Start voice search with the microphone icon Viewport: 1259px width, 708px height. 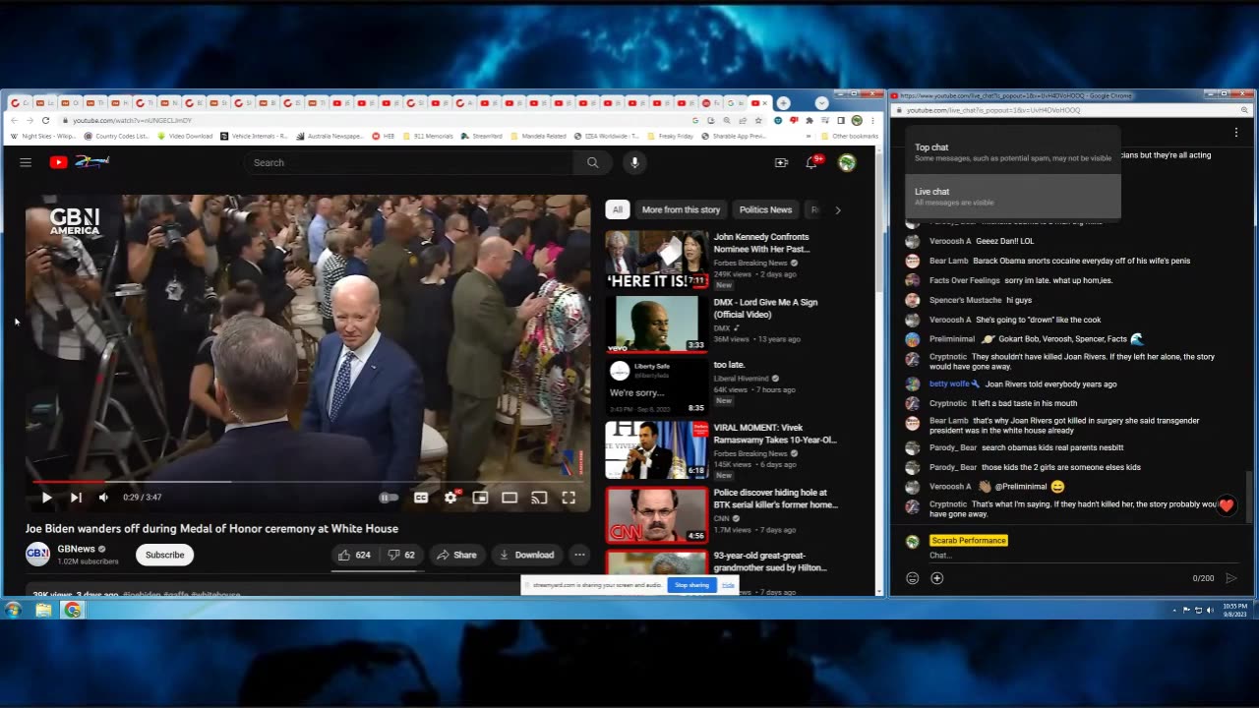coord(634,162)
